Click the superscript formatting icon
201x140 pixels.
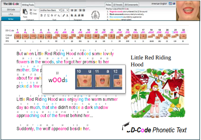click(55, 15)
